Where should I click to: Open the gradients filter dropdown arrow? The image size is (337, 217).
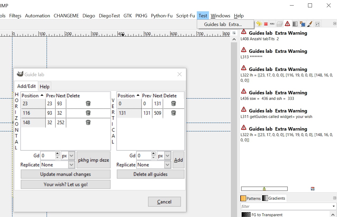pos(334,206)
